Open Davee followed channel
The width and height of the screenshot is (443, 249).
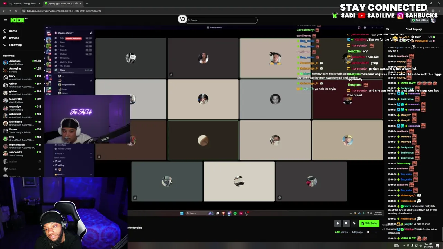[x=22, y=131]
